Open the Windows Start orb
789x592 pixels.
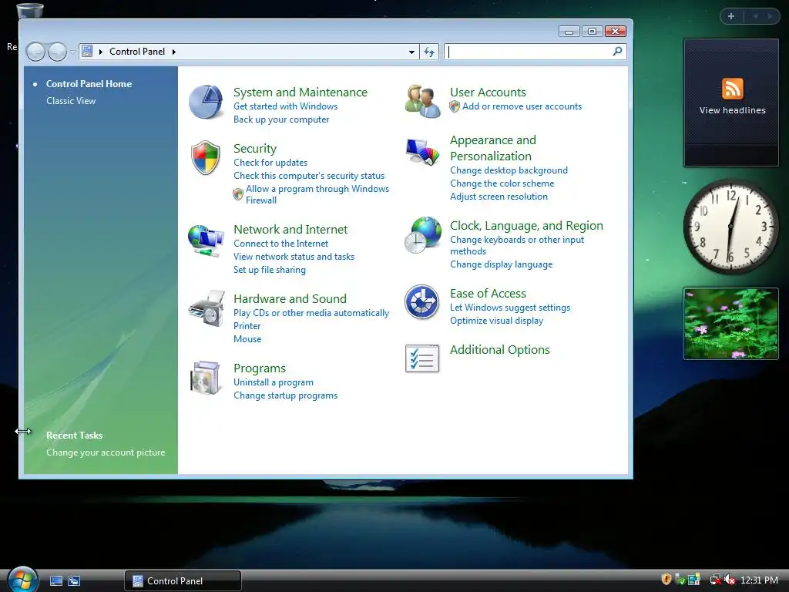22,580
